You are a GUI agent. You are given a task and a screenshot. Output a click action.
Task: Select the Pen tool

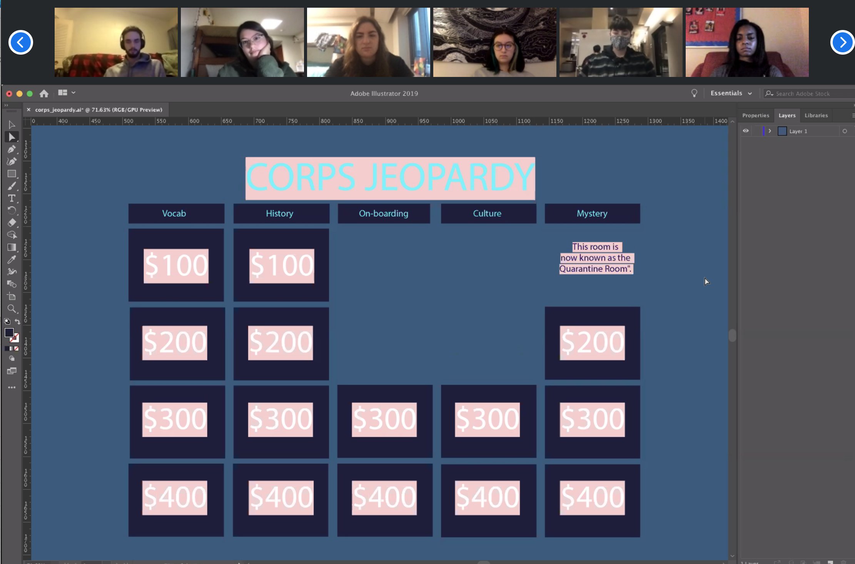pos(12,149)
